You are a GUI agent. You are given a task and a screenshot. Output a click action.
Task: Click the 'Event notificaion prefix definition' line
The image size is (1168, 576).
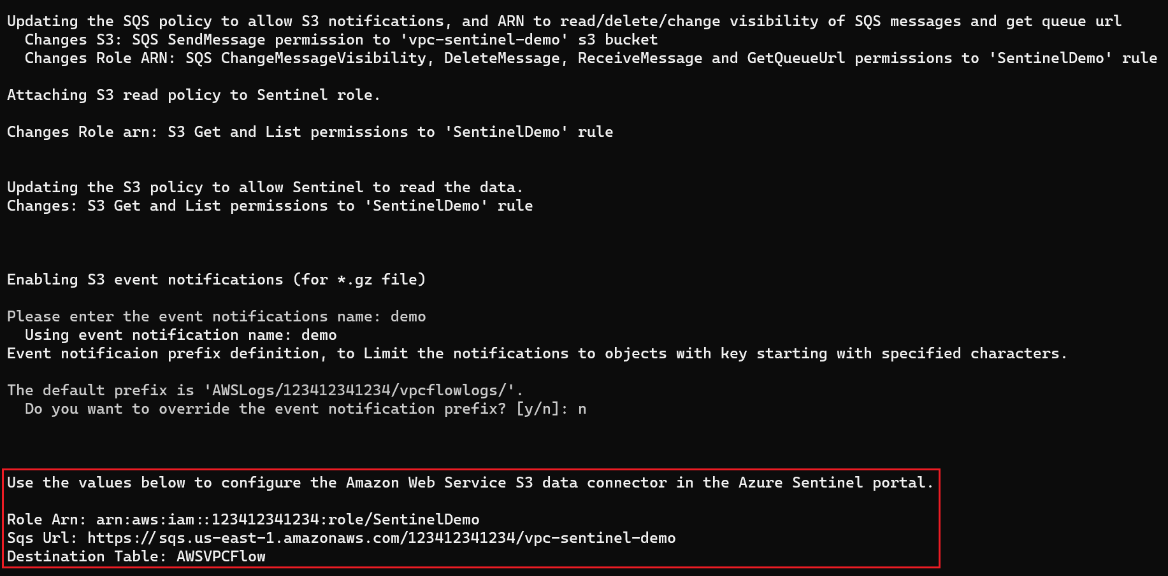click(537, 353)
